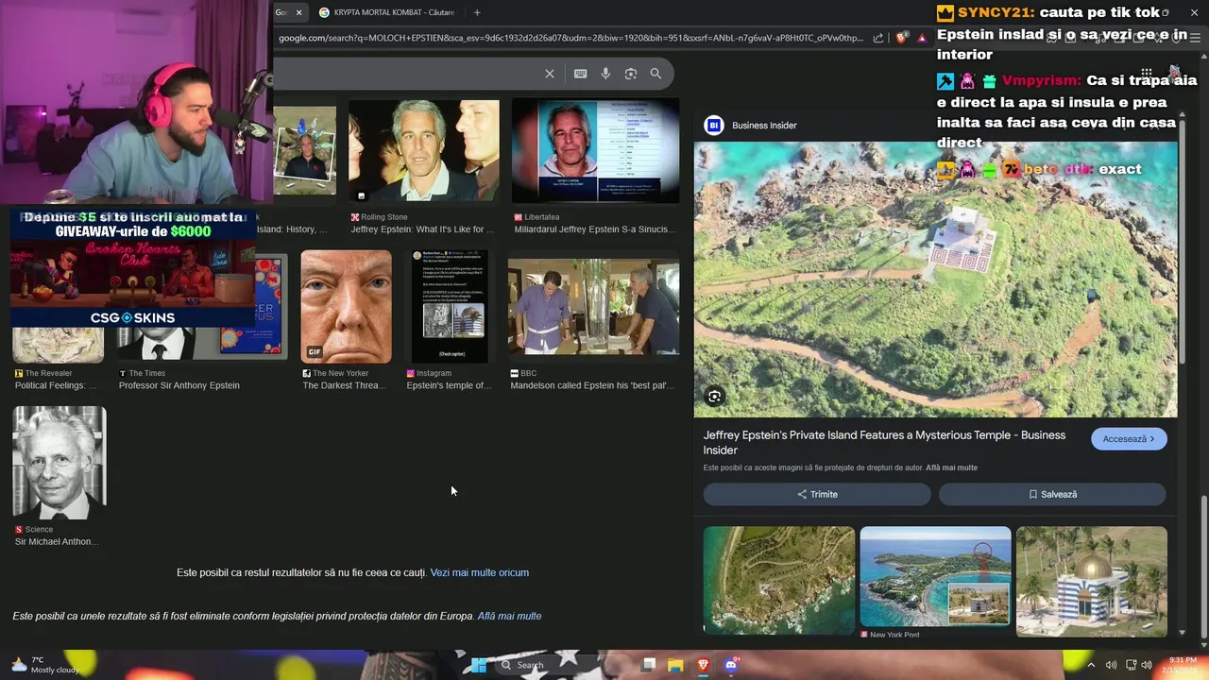
Task: Open the Science Sir Michael Anthony result
Action: click(x=60, y=463)
